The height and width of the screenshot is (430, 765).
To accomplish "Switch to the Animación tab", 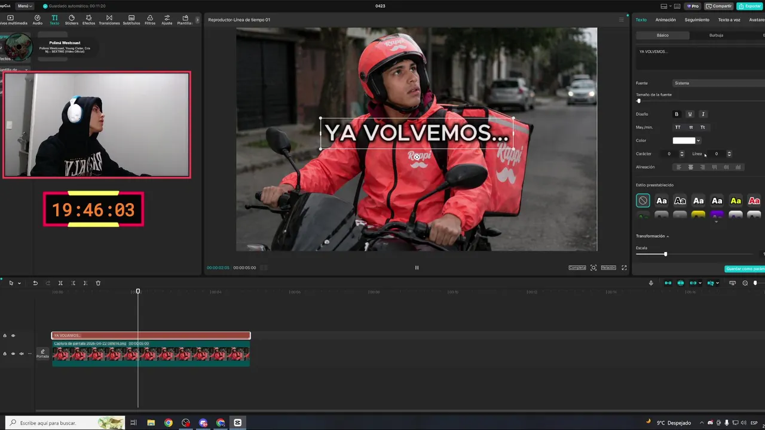I will coord(665,20).
